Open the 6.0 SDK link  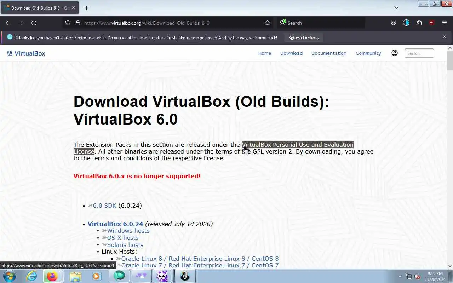point(104,206)
